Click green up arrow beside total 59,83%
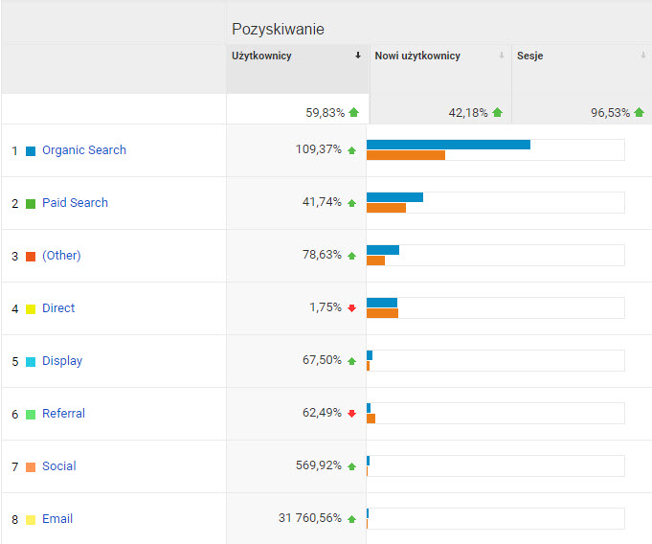 (353, 112)
